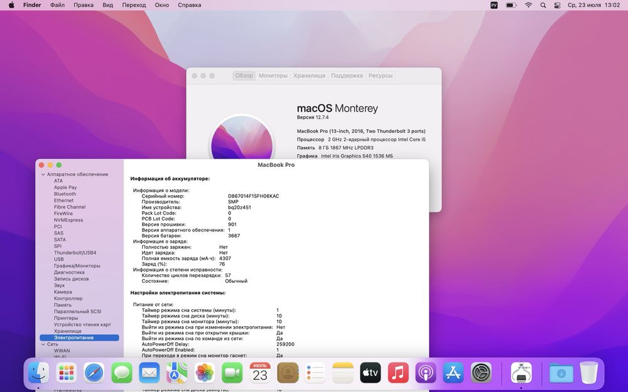Image resolution: width=628 pixels, height=392 pixels.
Task: Switch the RU keyboard input source
Action: click(494, 5)
